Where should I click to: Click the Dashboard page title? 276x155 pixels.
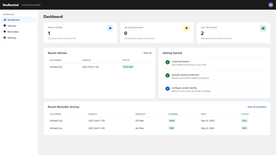pos(53,17)
